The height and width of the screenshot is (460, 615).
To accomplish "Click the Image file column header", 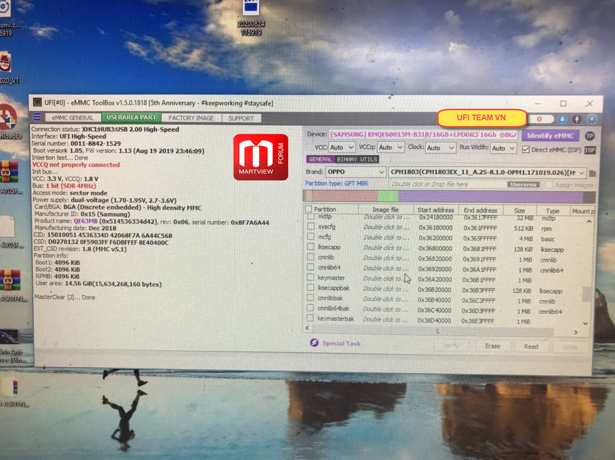I will pyautogui.click(x=386, y=209).
